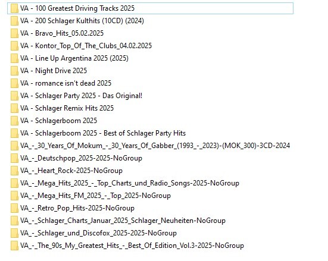Image resolution: width=328 pixels, height=261 pixels.
Task: Select "VA_-_Mega_Hits_FM_2025_-_Top_2025-NoGroup" name
Action: tap(95, 196)
